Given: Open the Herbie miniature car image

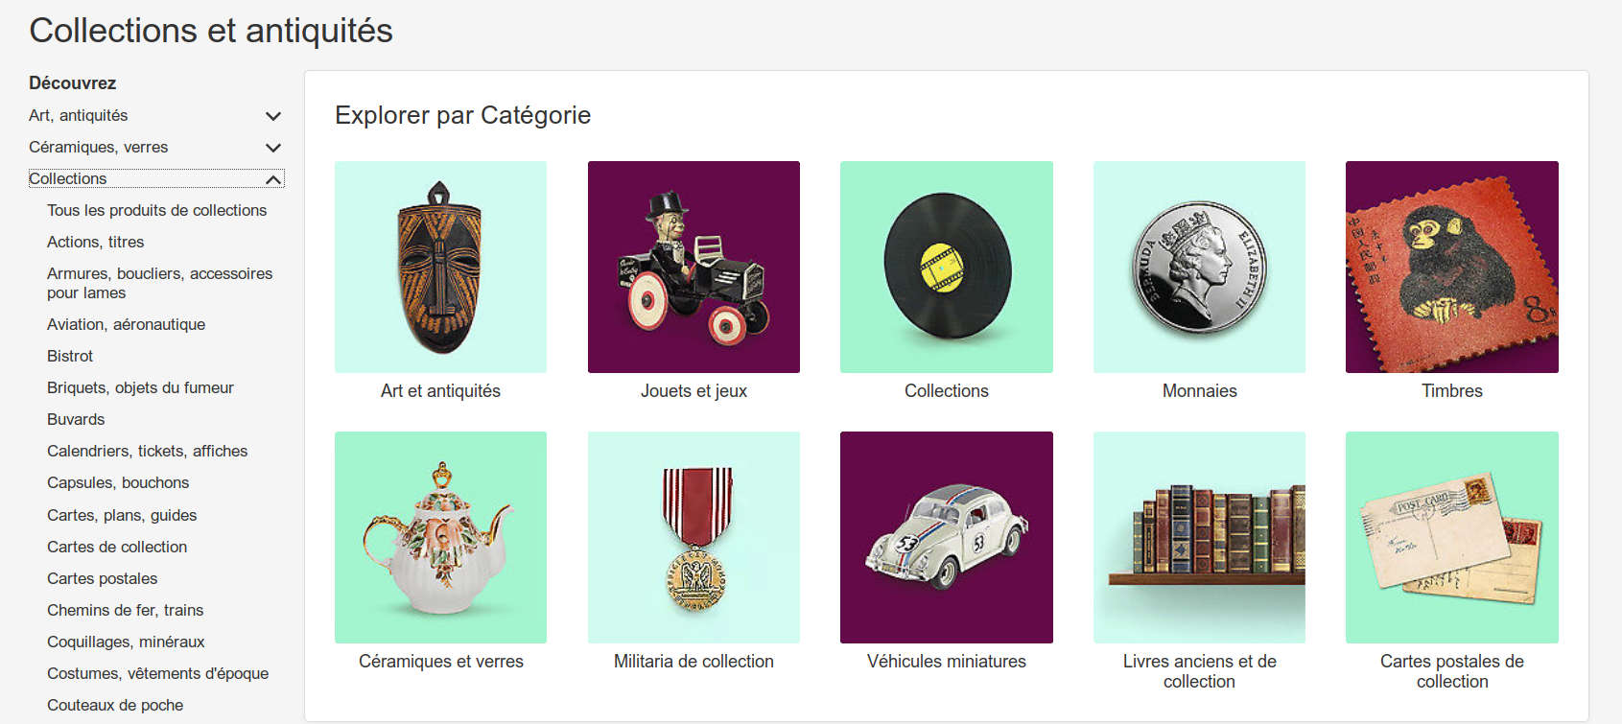Looking at the screenshot, I should 946,537.
